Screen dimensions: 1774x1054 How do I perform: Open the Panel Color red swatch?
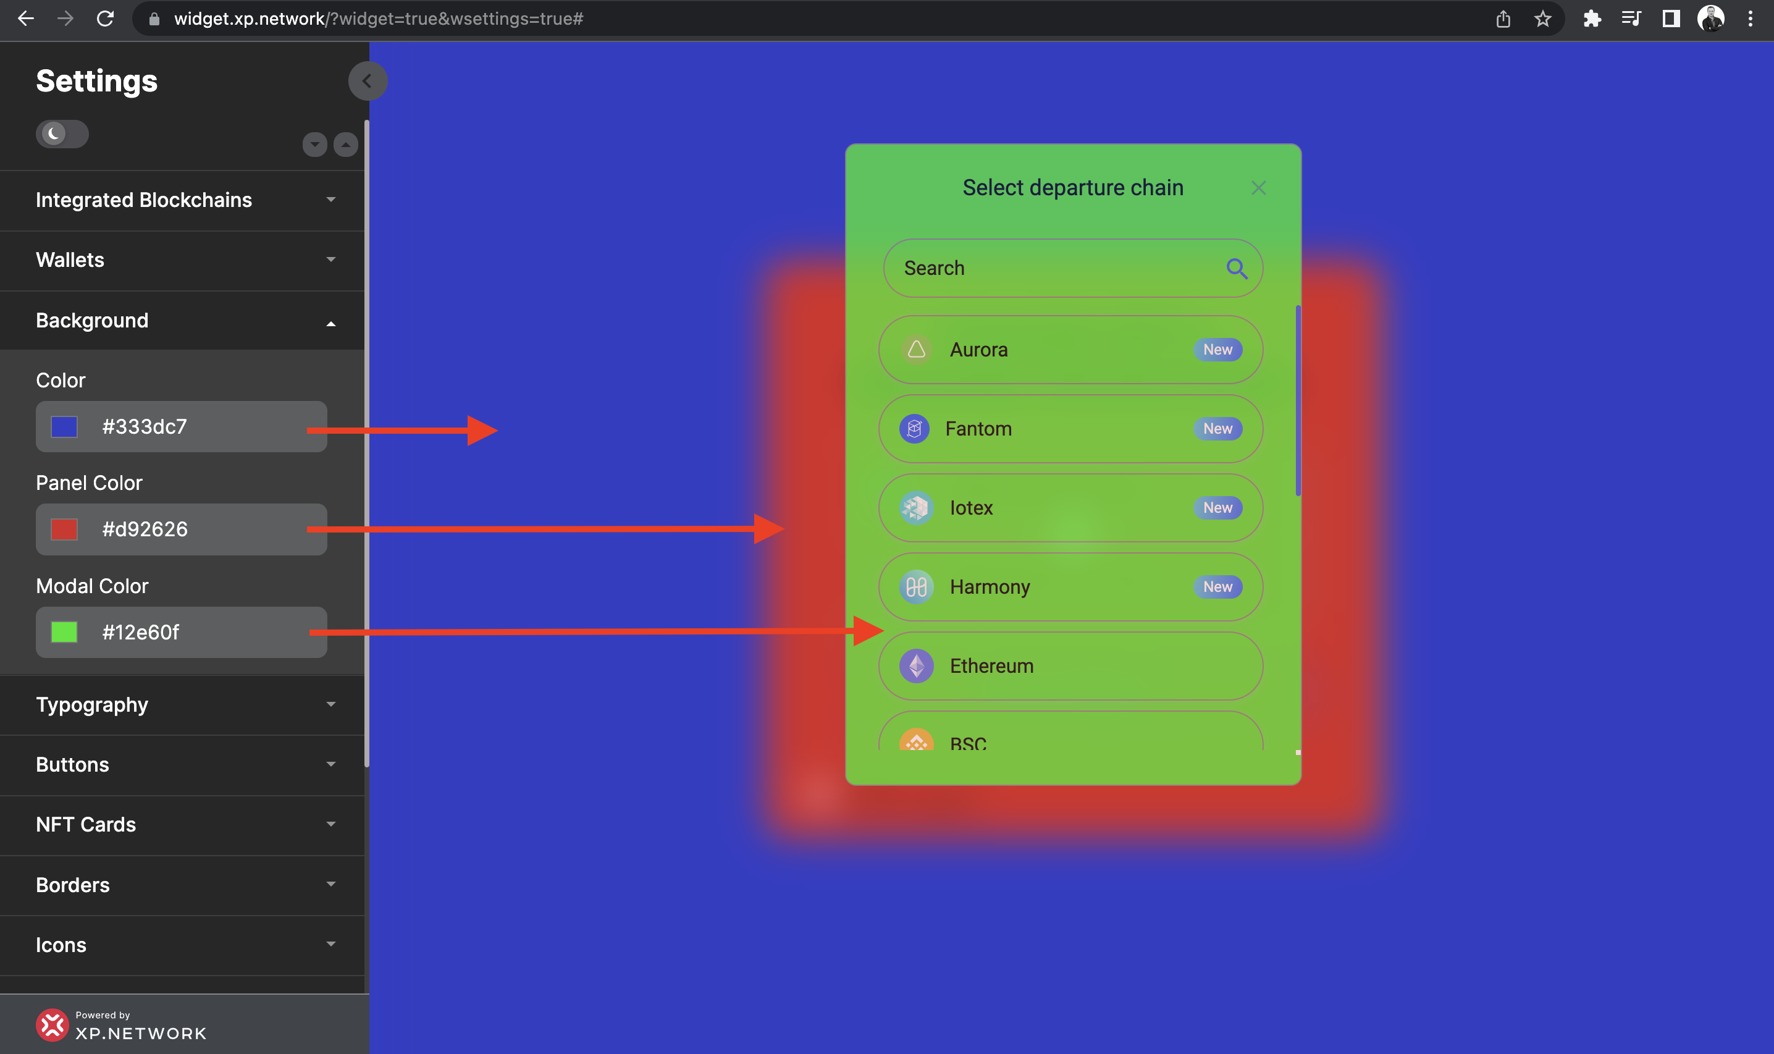click(x=64, y=529)
